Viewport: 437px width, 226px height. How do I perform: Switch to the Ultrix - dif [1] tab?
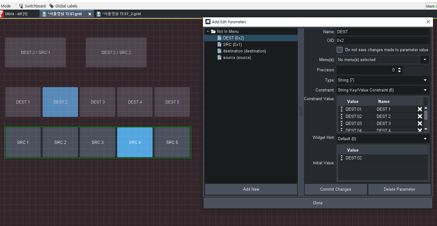pyautogui.click(x=16, y=14)
